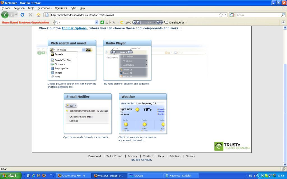The width and height of the screenshot is (287, 179).
Task: Open the Search footer link
Action: coord(191,156)
